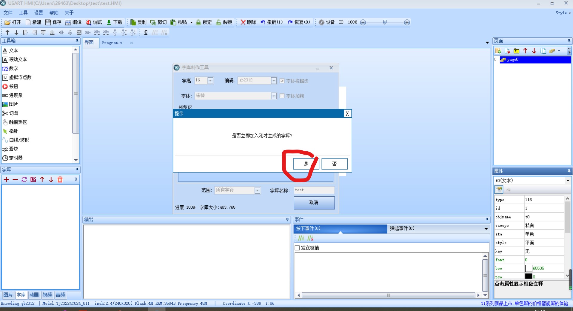This screenshot has width=573, height=311.
Task: Click 恢复(0) redo button
Action: 299,22
